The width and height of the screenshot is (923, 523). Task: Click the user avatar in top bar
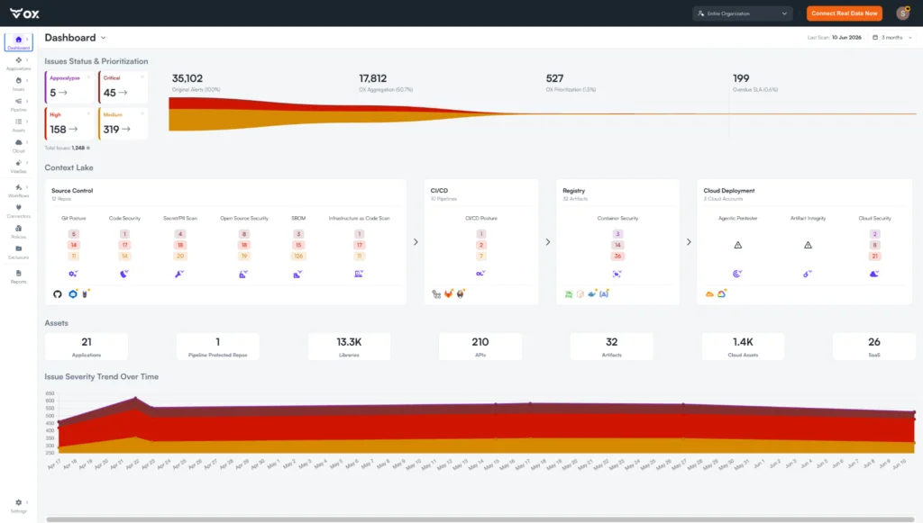pos(903,13)
